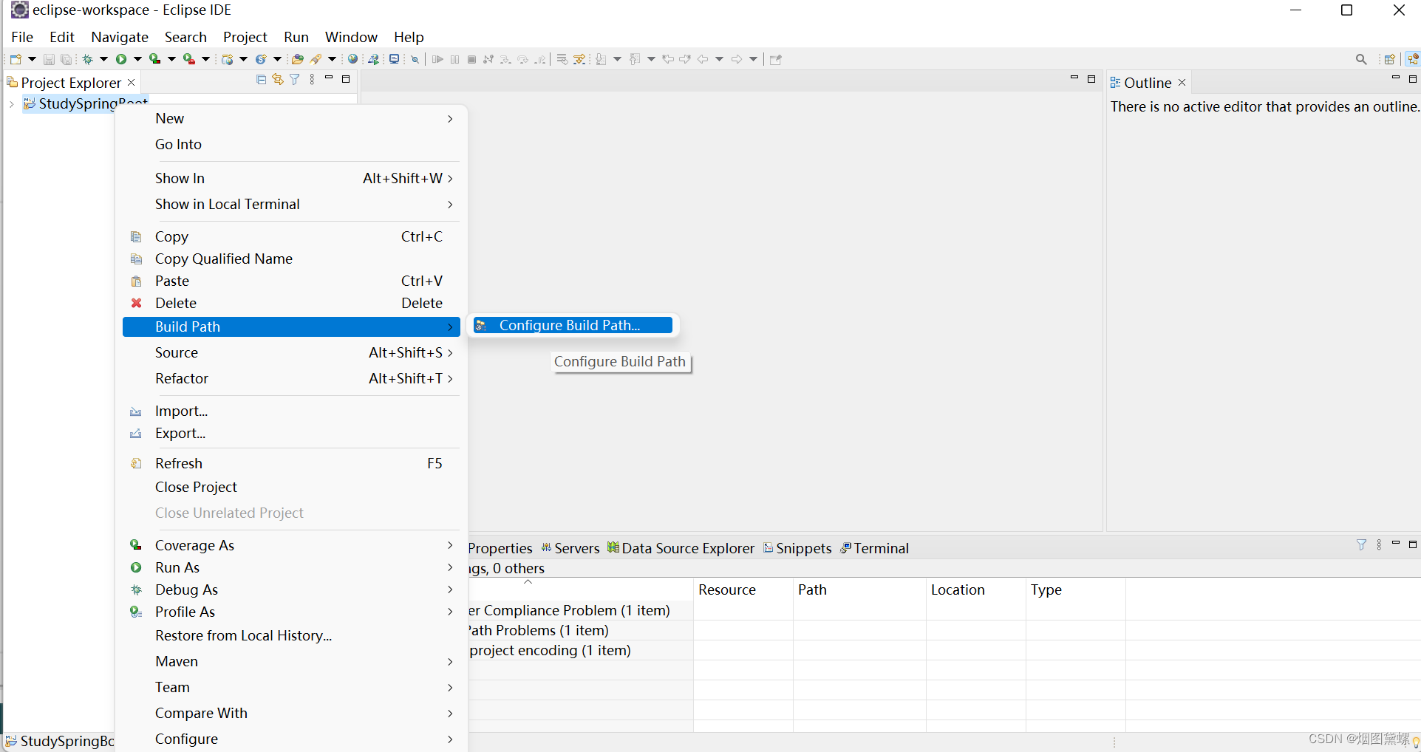Image resolution: width=1421 pixels, height=752 pixels.
Task: Open dropdown arrow beside Run icon
Action: [137, 59]
